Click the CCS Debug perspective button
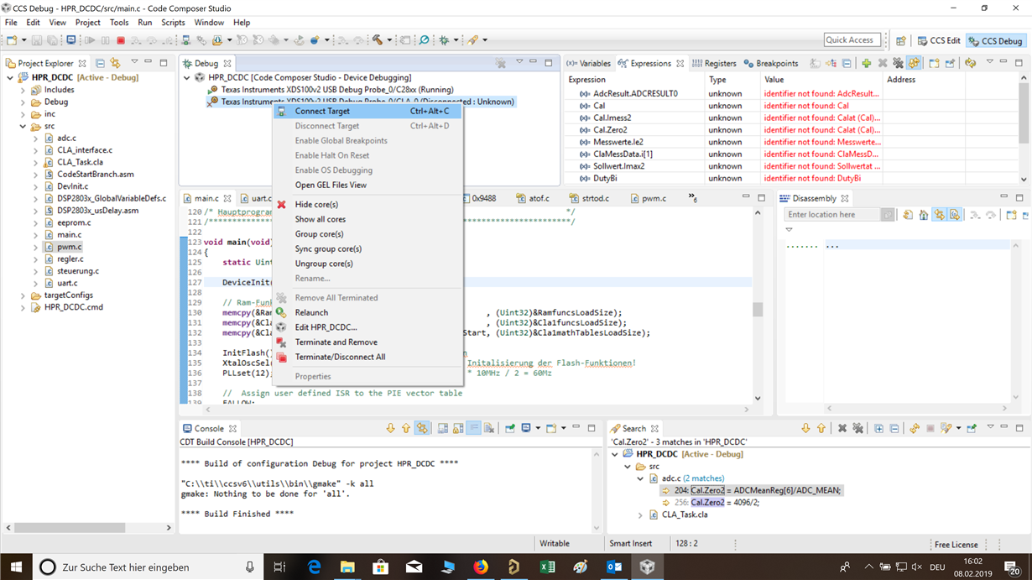Image resolution: width=1032 pixels, height=580 pixels. [996, 40]
